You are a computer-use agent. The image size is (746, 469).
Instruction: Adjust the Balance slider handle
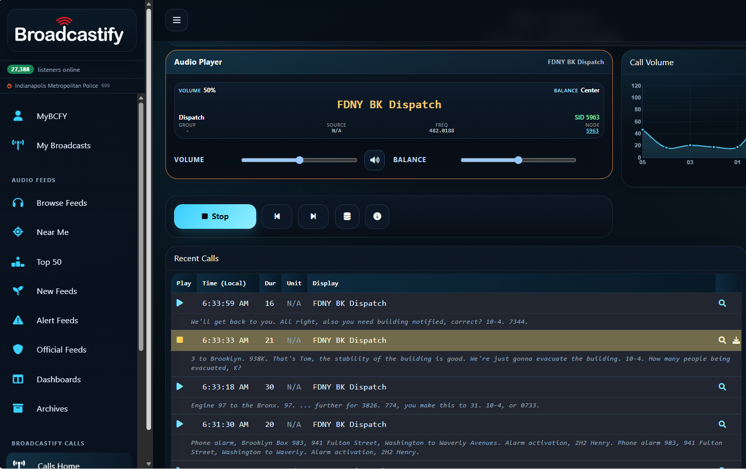pos(518,160)
